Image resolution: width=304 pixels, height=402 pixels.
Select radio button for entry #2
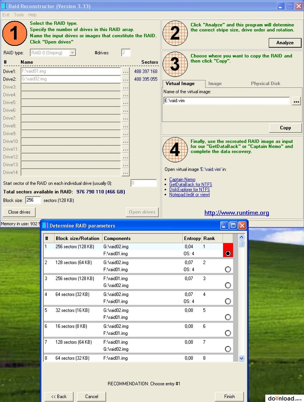coord(228,269)
